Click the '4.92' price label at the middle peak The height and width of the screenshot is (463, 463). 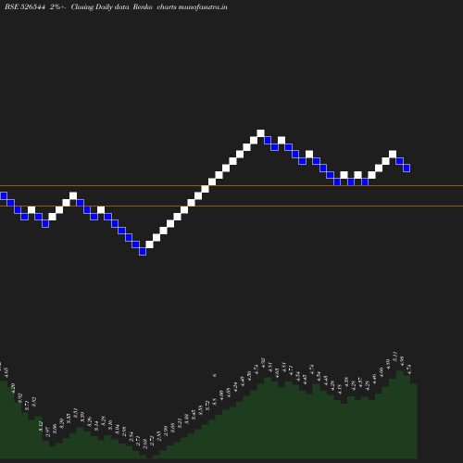coord(263,363)
